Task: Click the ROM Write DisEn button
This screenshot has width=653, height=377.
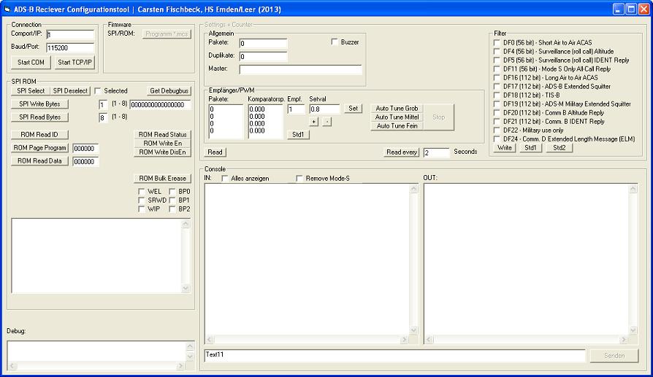Action: [x=162, y=152]
